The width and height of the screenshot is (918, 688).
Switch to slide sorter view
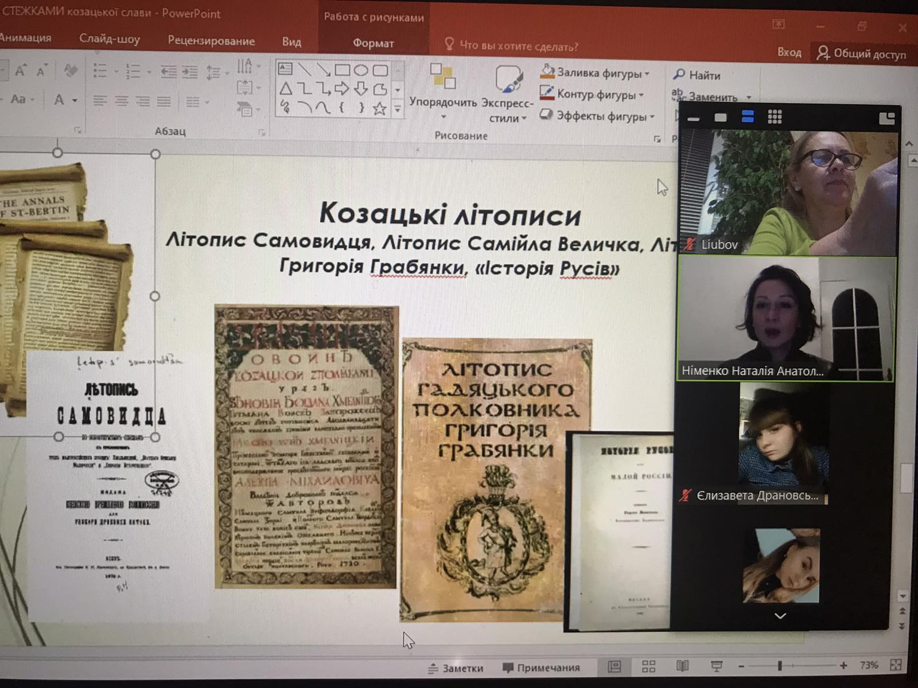pyautogui.click(x=648, y=666)
